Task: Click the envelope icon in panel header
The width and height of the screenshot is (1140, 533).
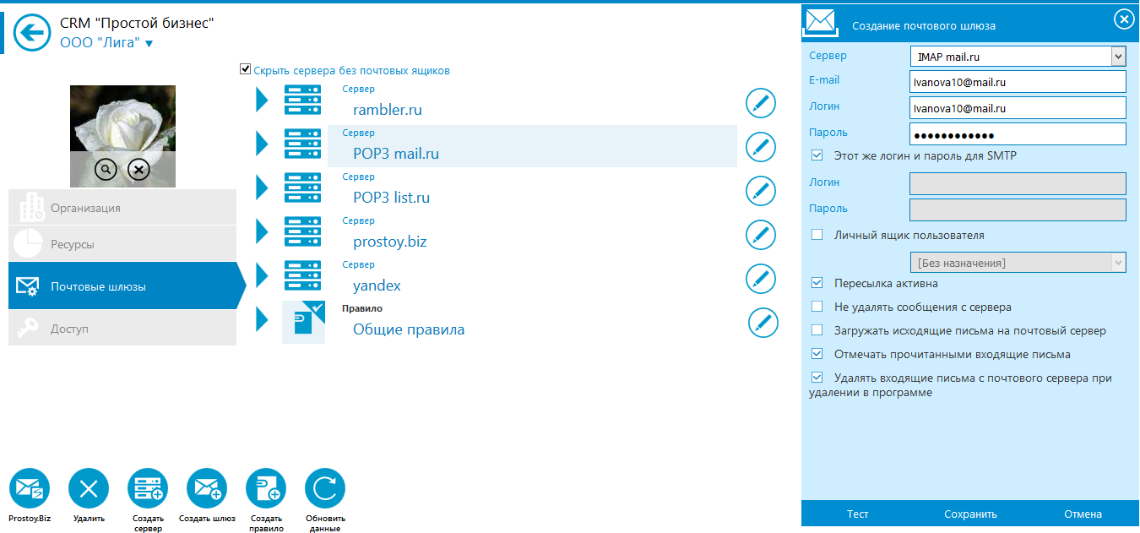Action: pos(820,22)
